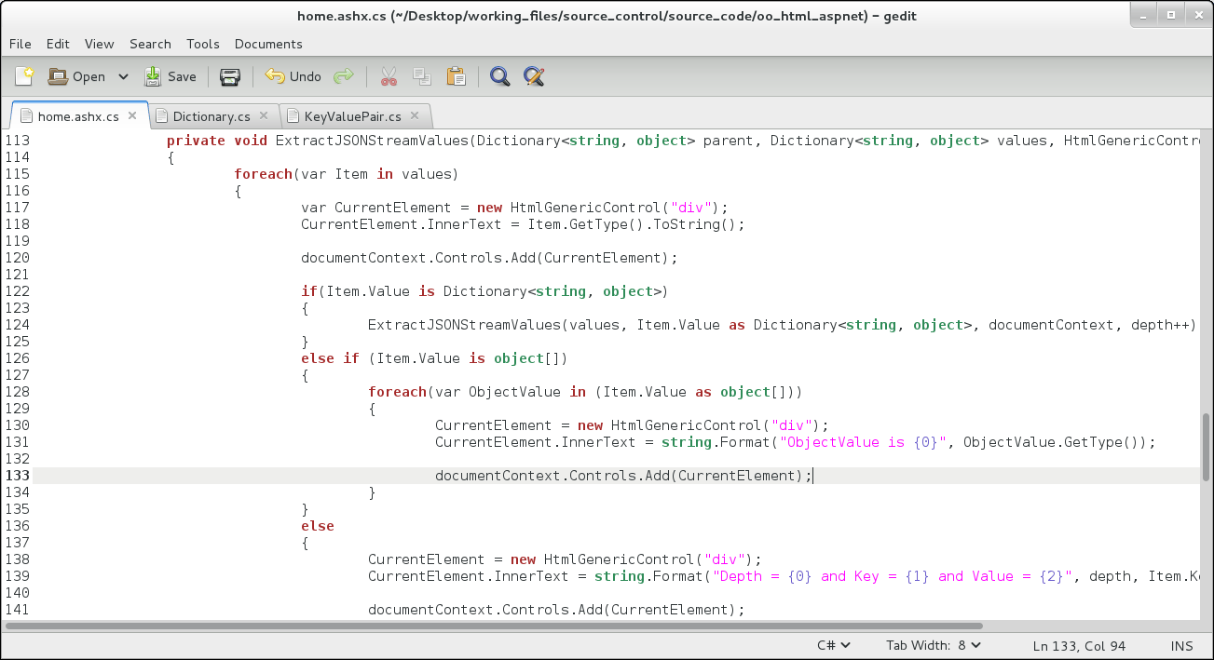
Task: Cut selection with the scissors icon
Action: click(x=389, y=76)
